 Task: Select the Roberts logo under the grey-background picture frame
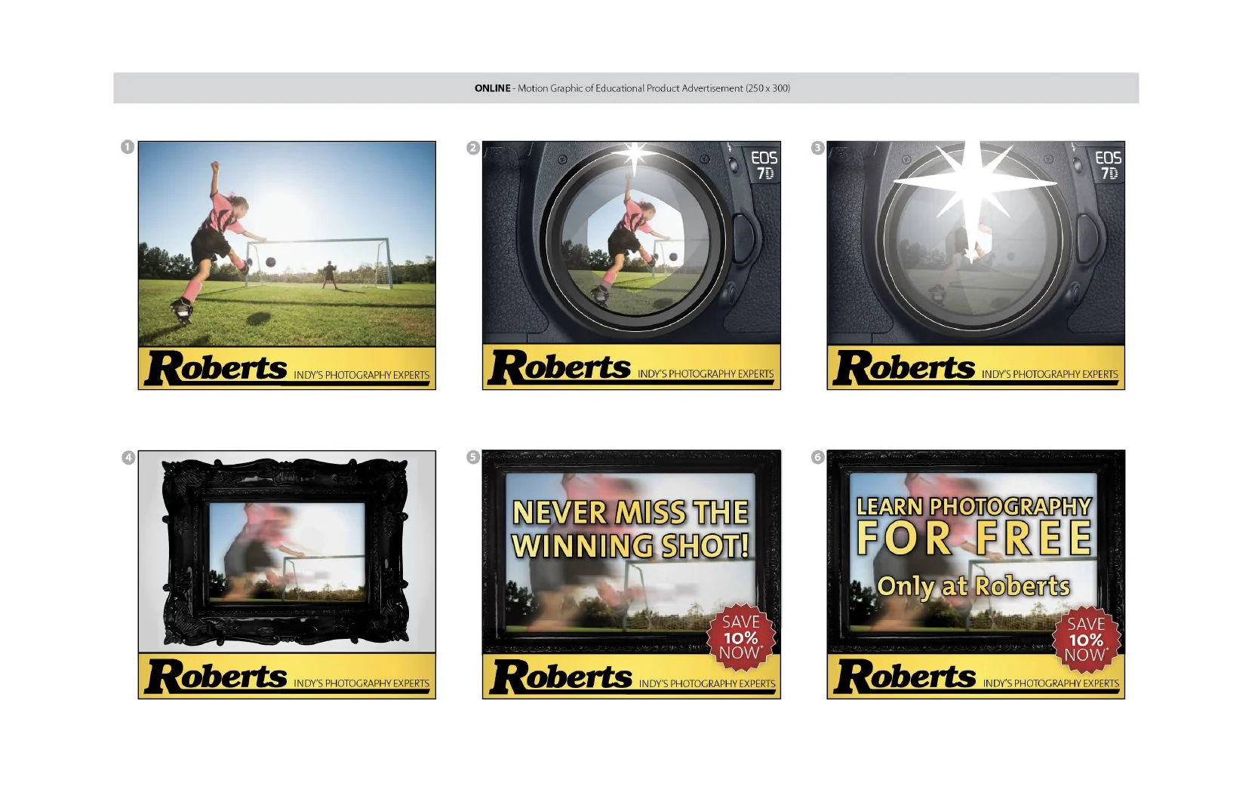[x=215, y=677]
